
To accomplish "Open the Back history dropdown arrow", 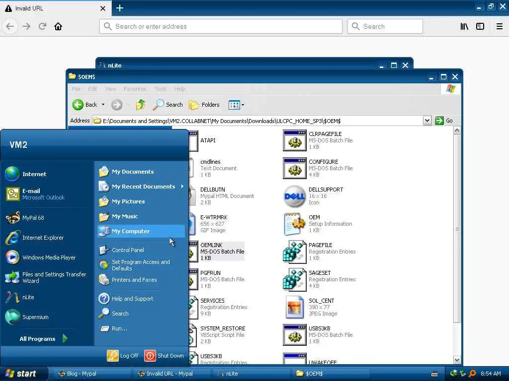I will pos(103,105).
